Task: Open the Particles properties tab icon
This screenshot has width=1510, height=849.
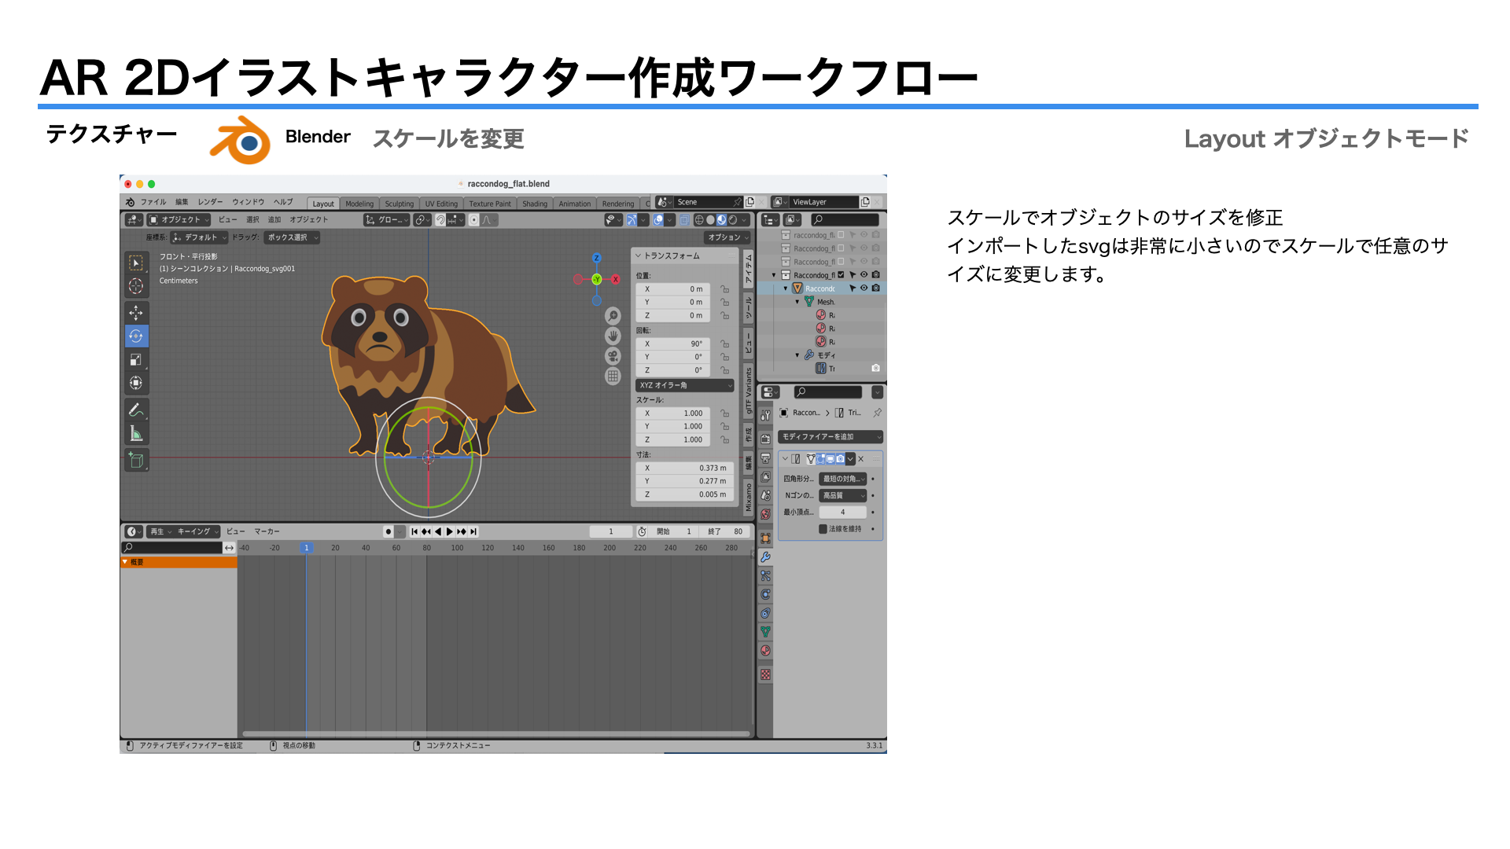Action: pyautogui.click(x=765, y=576)
